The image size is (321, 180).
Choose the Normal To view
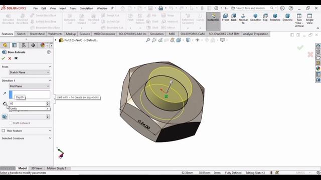(x=243, y=18)
